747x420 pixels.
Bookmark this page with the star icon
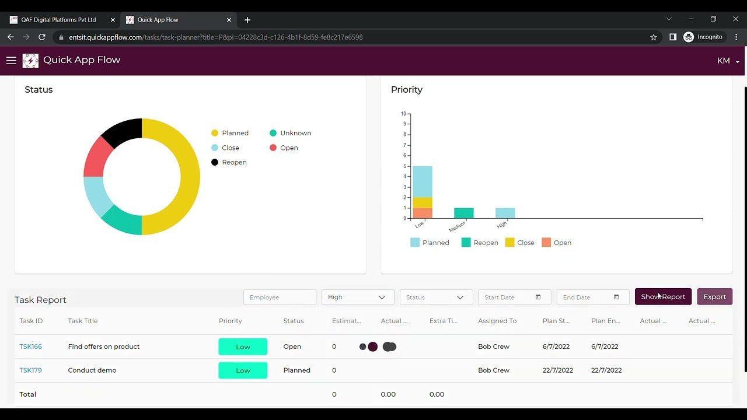point(654,37)
